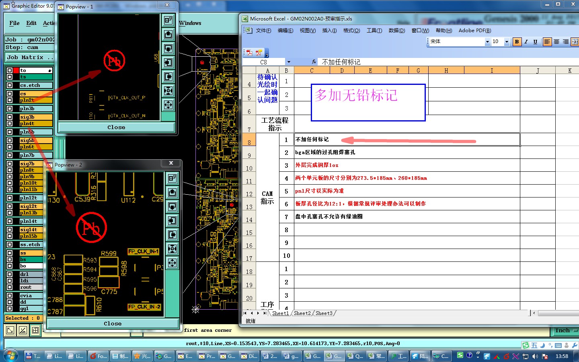Click the fifth icon in Popview 1 toolbar
Viewport: 579px width, 362px height.
tap(168, 76)
